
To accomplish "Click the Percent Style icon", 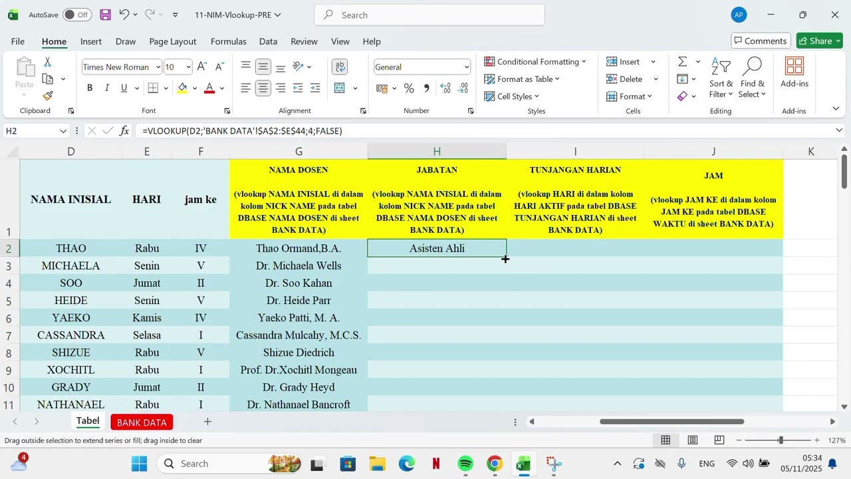I will (x=409, y=88).
